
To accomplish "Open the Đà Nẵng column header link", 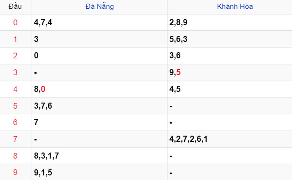I will click(x=99, y=7).
